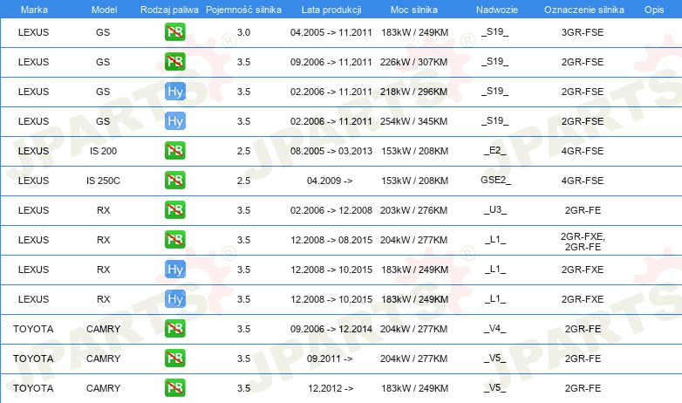Viewport: 682px width, 403px height.
Task: Select the 218kW / 296KM power cell
Action: coord(413,92)
